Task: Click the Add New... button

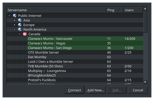Action: 96,90
